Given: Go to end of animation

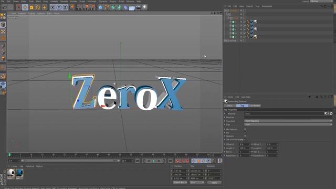Looking at the screenshot, I should (170, 161).
